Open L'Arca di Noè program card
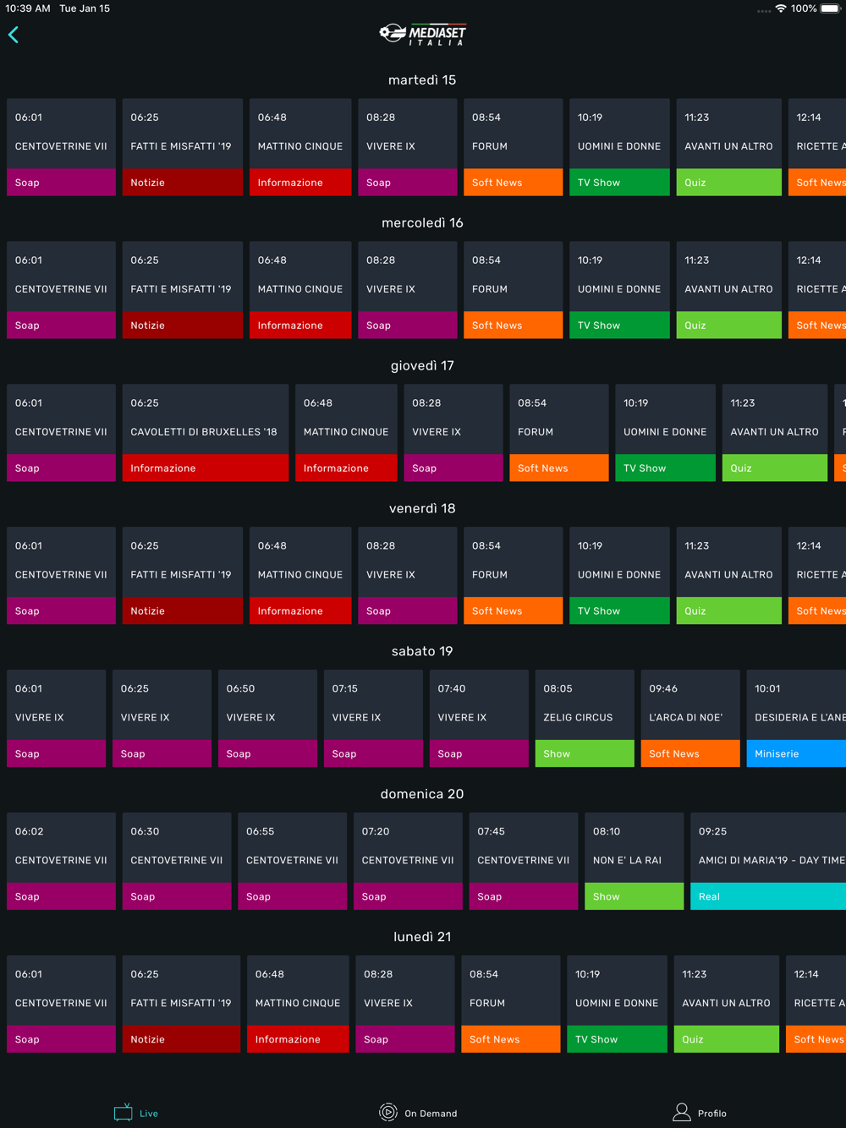846x1128 pixels. click(689, 717)
